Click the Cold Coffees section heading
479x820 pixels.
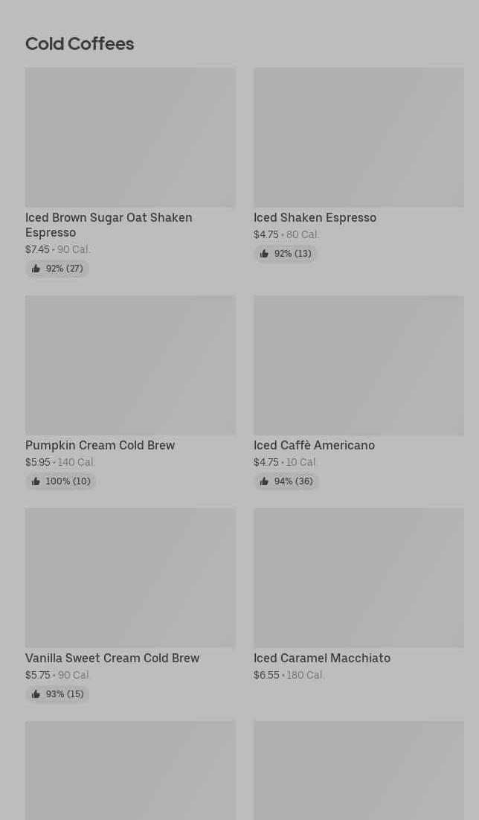80,44
